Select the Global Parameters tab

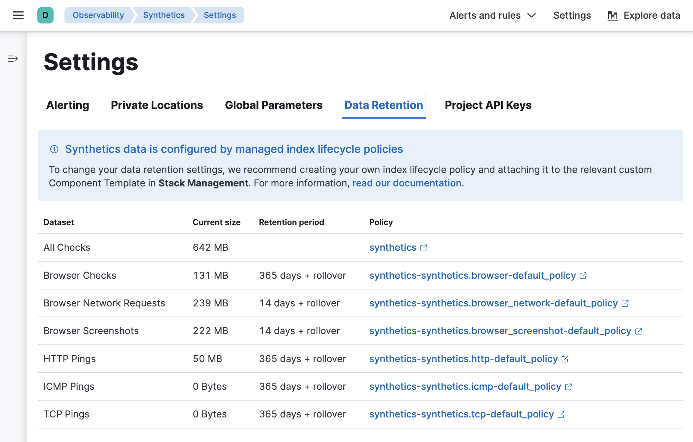pyautogui.click(x=274, y=105)
